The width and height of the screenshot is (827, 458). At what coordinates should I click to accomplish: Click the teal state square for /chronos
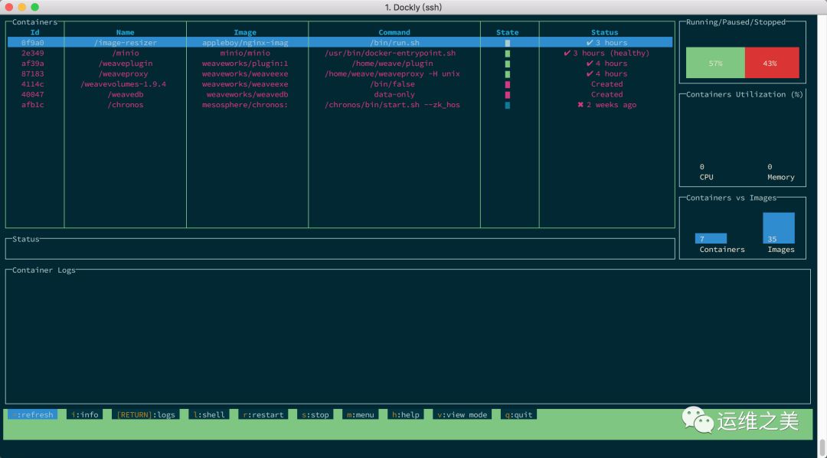(x=508, y=105)
